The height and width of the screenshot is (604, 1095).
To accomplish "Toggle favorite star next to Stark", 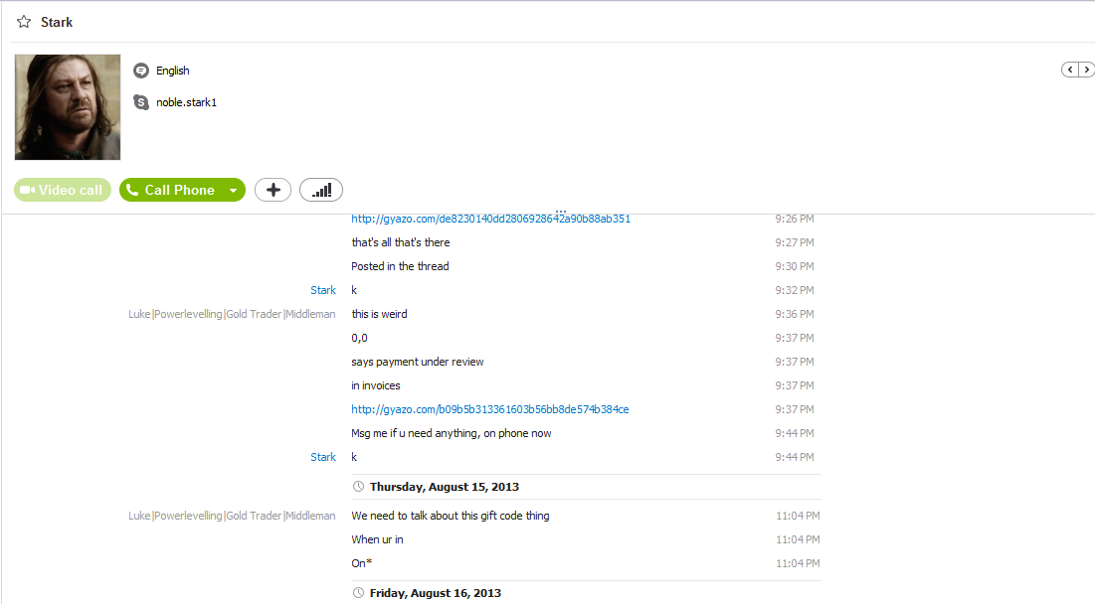I will tap(24, 22).
